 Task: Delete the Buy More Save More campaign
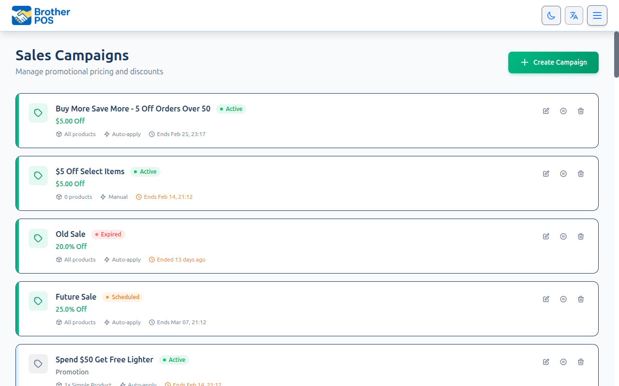click(581, 111)
